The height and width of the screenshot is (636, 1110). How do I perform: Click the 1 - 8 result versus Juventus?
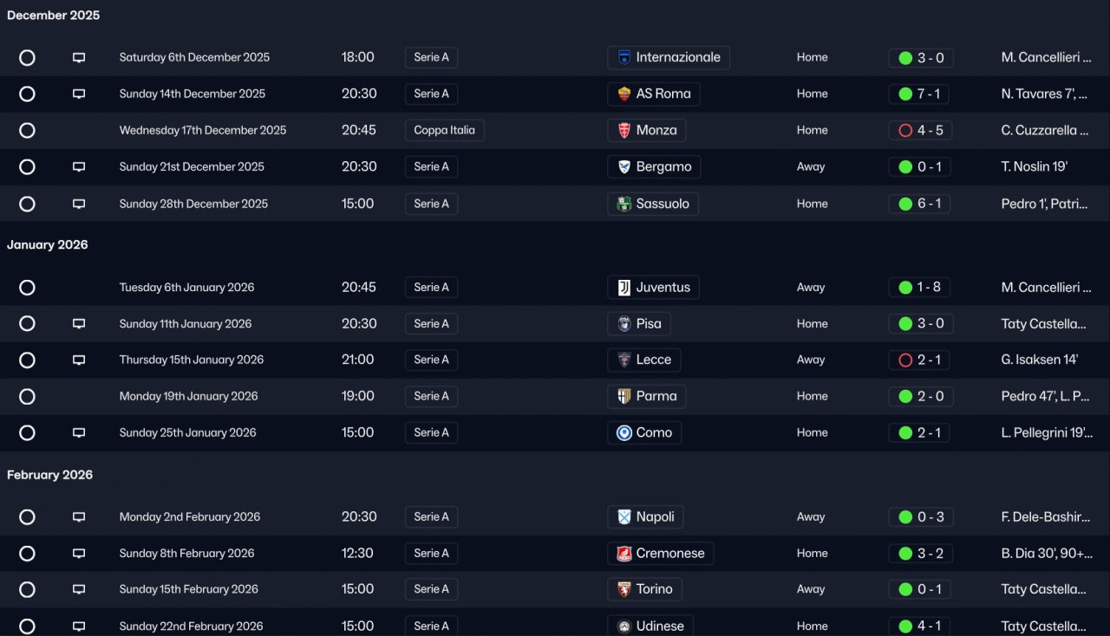tap(920, 288)
